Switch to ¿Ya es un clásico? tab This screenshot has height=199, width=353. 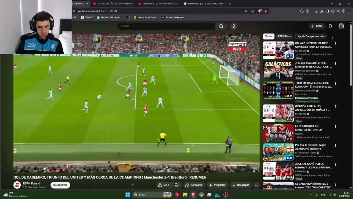(x=113, y=4)
